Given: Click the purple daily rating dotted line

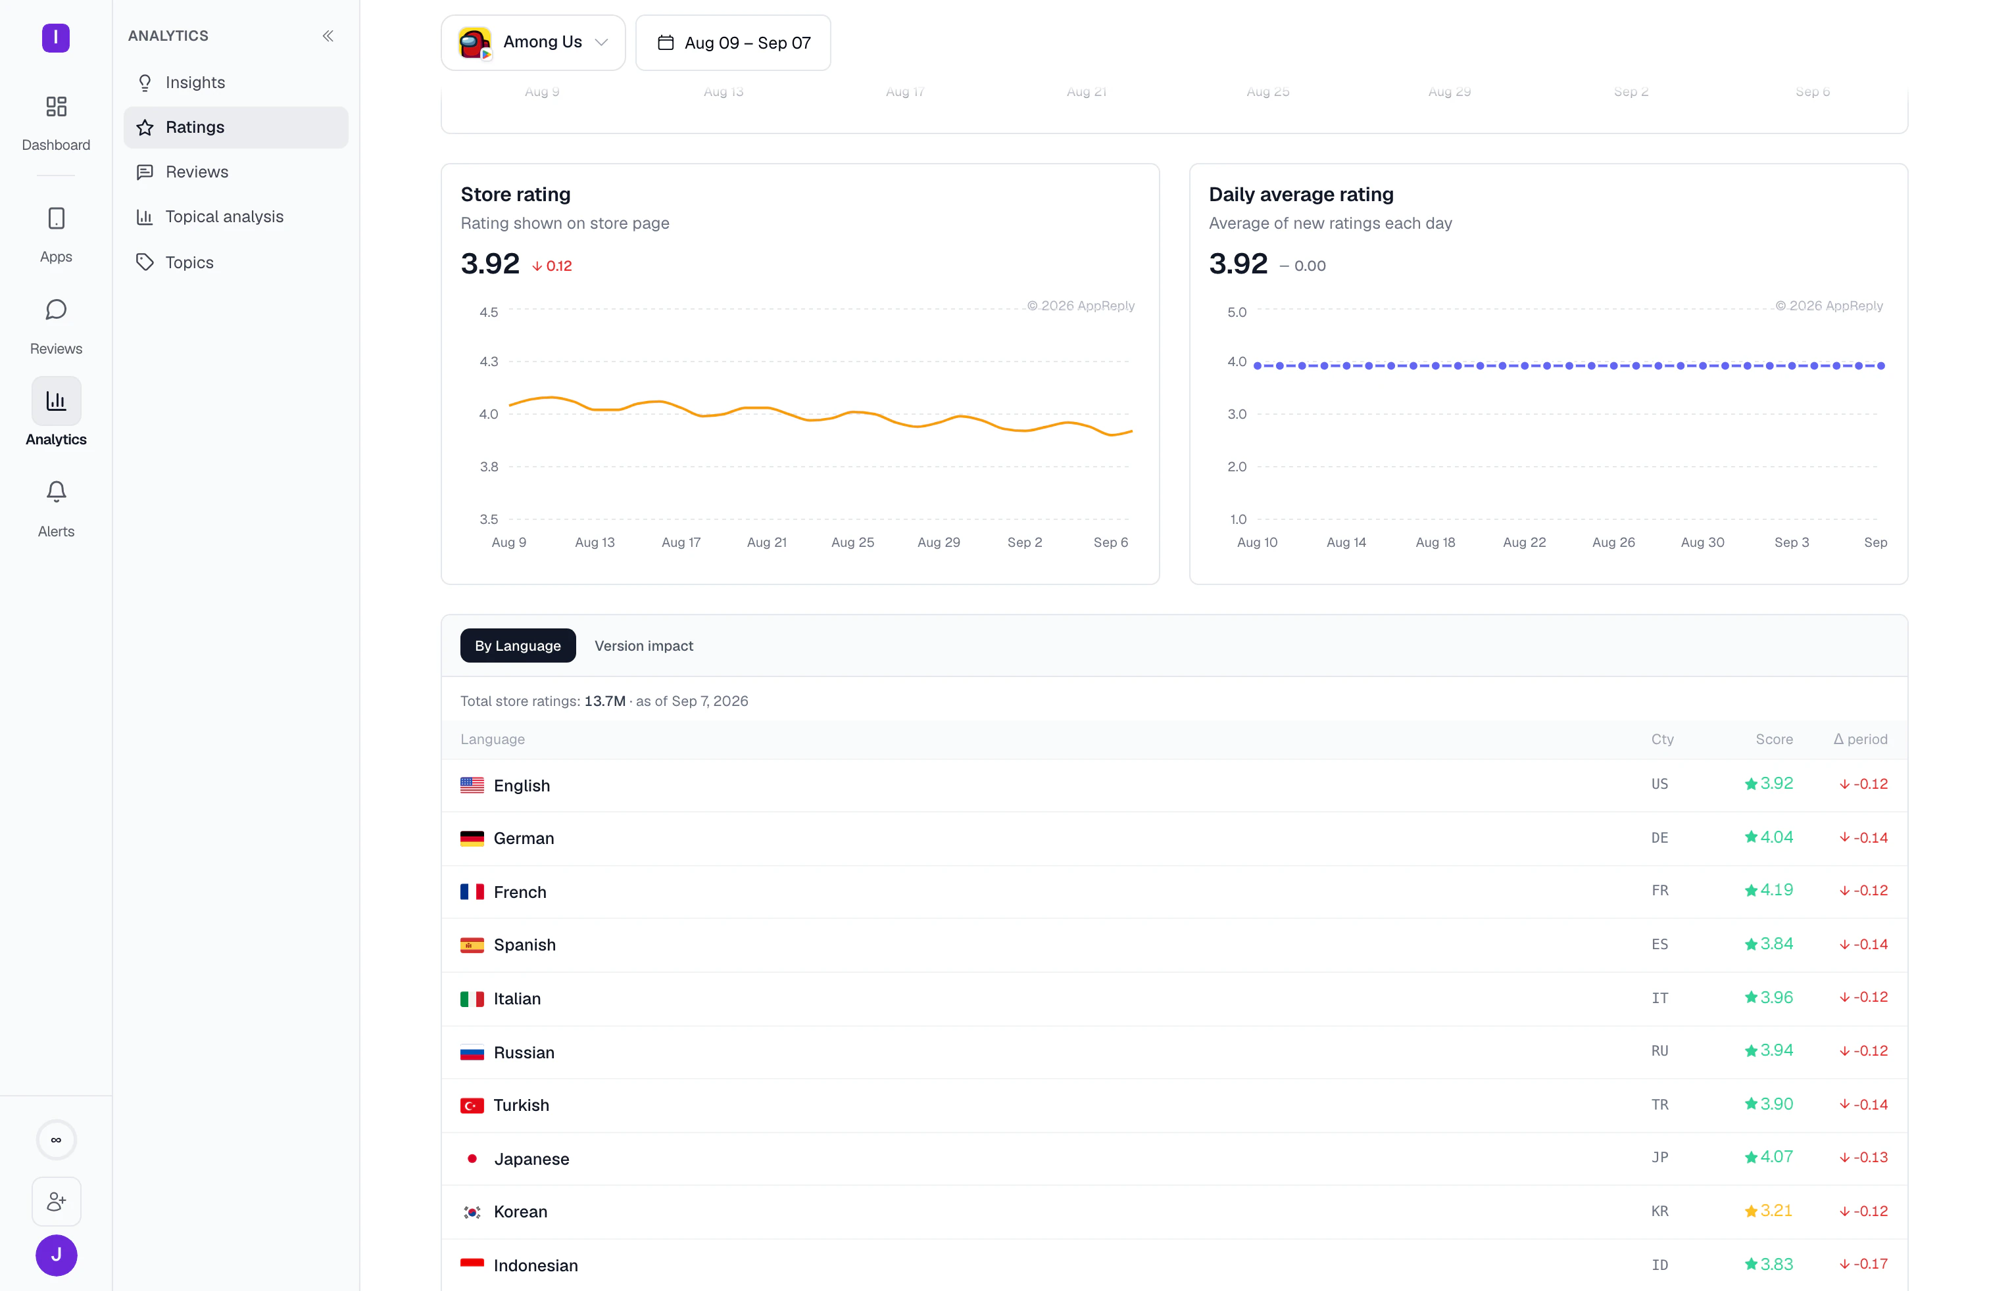Looking at the screenshot, I should [1569, 365].
